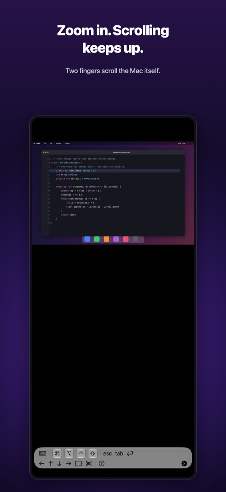Tap the right arrow key

coord(68,463)
